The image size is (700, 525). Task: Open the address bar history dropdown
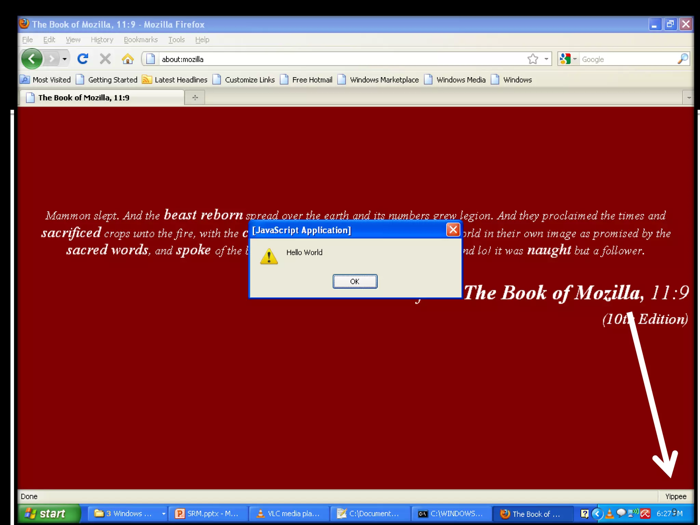tap(546, 59)
